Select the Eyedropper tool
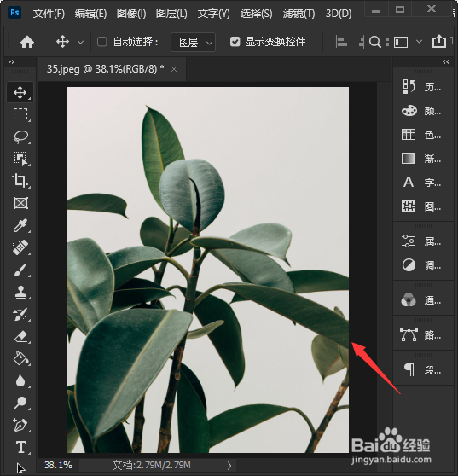This screenshot has height=476, width=458. pos(20,225)
